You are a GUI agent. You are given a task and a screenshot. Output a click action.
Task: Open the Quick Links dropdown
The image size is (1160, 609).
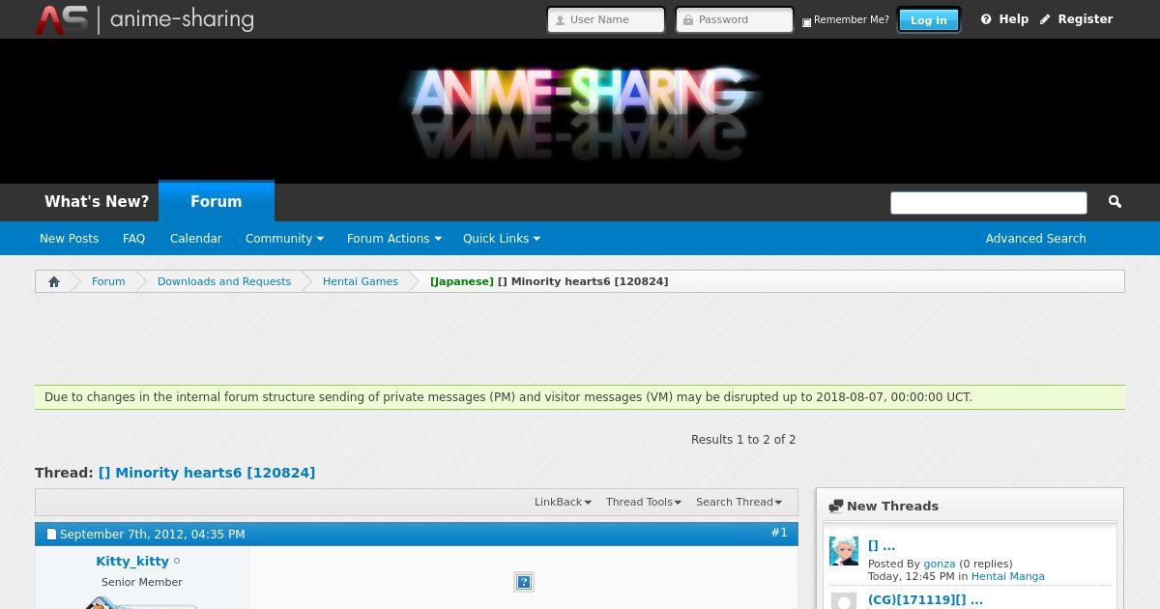[502, 239]
